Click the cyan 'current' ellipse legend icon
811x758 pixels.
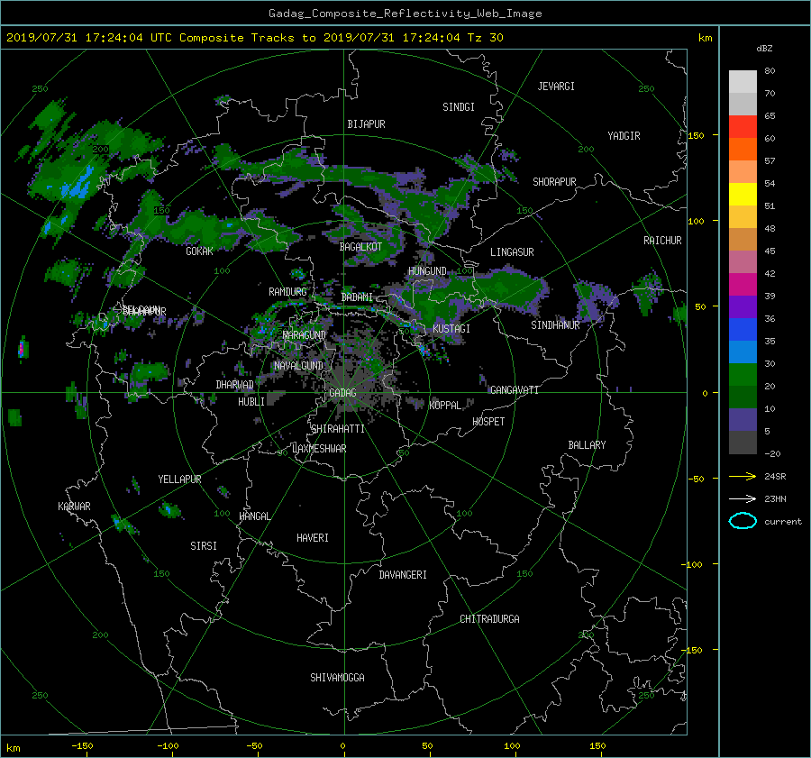coord(743,521)
